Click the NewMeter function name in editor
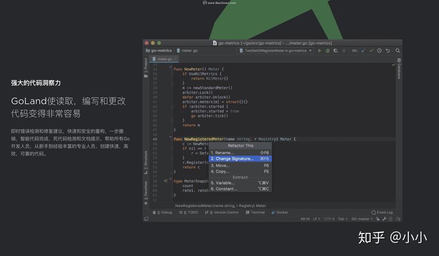 (x=193, y=69)
